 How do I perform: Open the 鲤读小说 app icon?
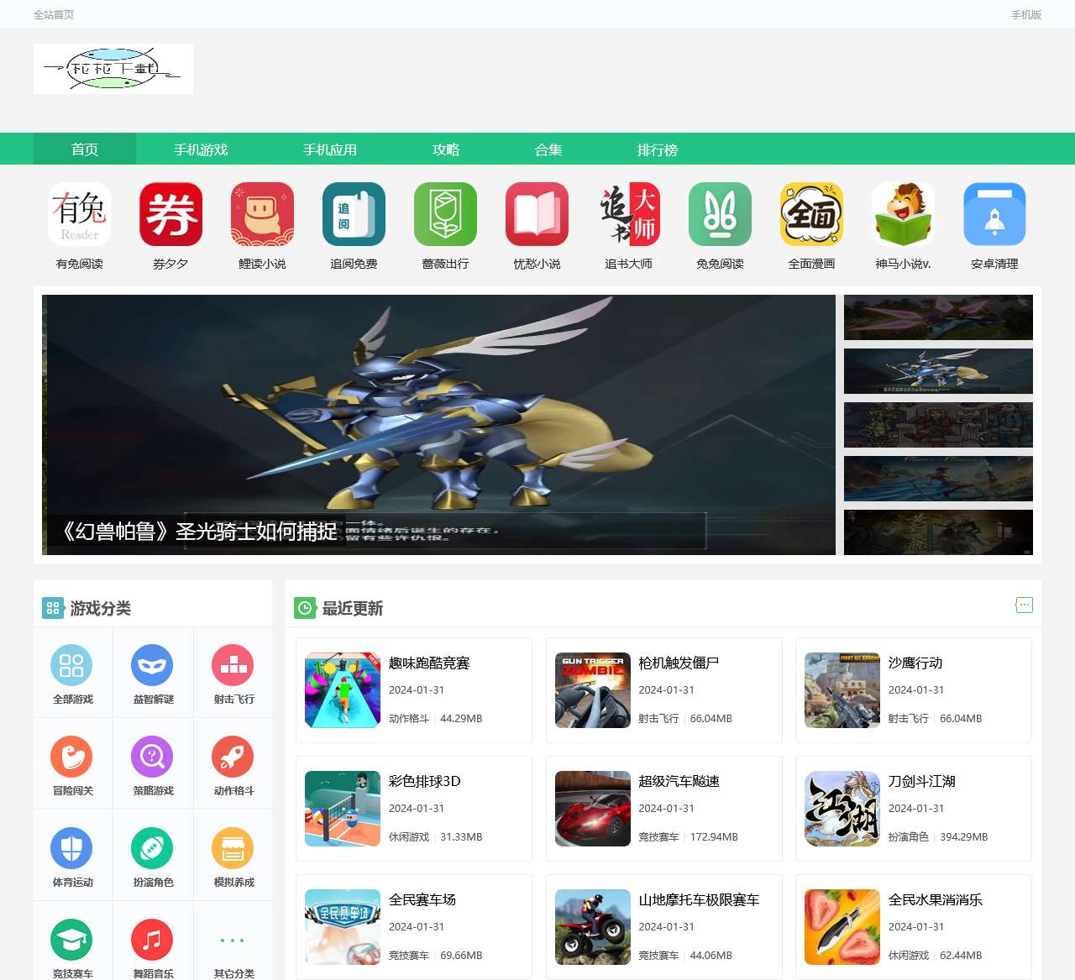pyautogui.click(x=263, y=214)
